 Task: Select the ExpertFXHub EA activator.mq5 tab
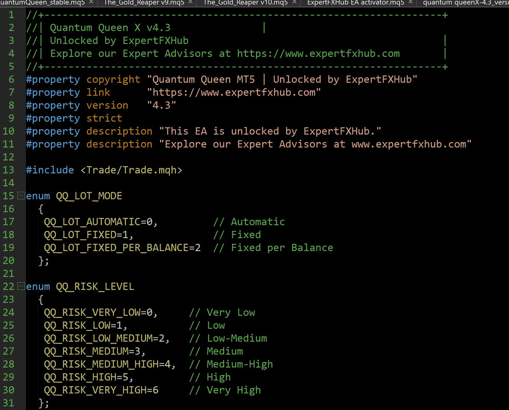tap(355, 3)
